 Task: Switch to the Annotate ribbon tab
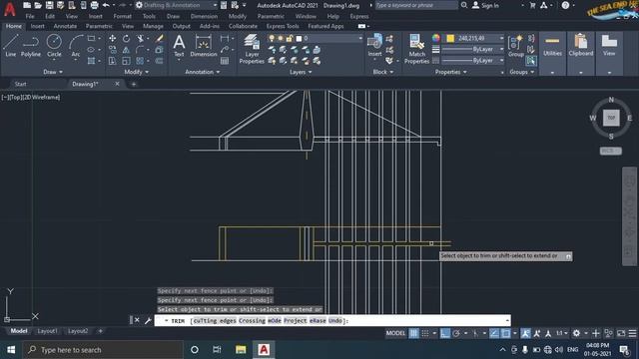coord(65,26)
